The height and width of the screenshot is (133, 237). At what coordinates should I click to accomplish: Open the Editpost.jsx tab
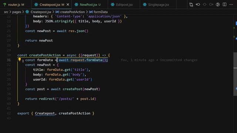[x=124, y=5]
